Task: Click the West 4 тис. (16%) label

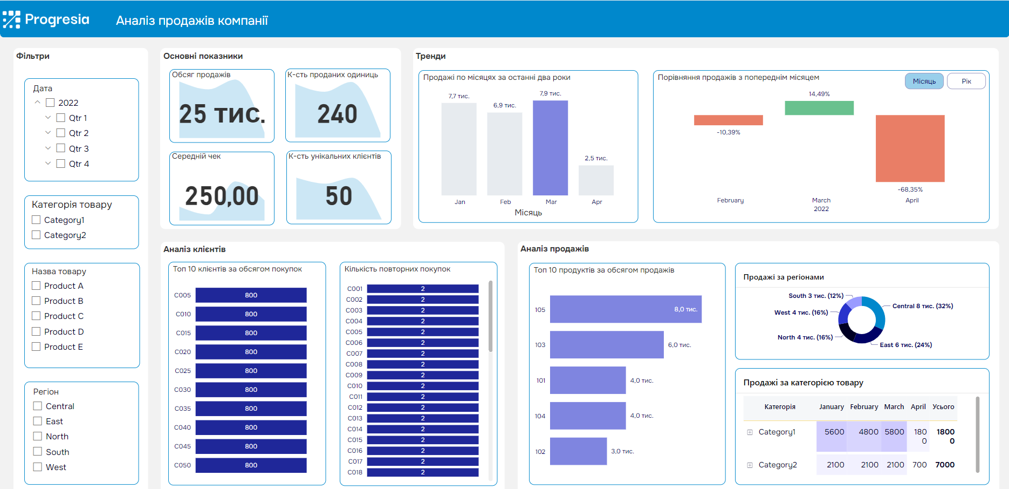Action: pyautogui.click(x=801, y=313)
